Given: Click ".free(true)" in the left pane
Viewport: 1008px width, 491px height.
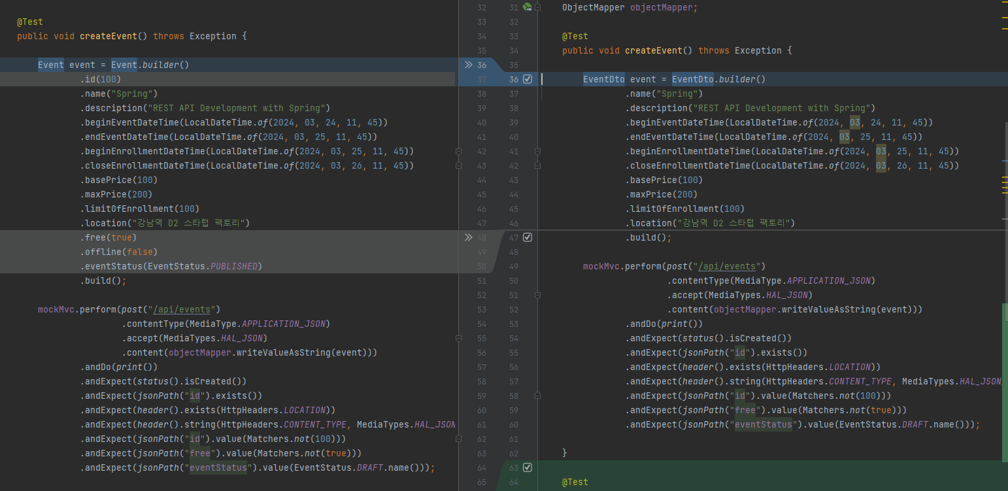Looking at the screenshot, I should click(109, 237).
